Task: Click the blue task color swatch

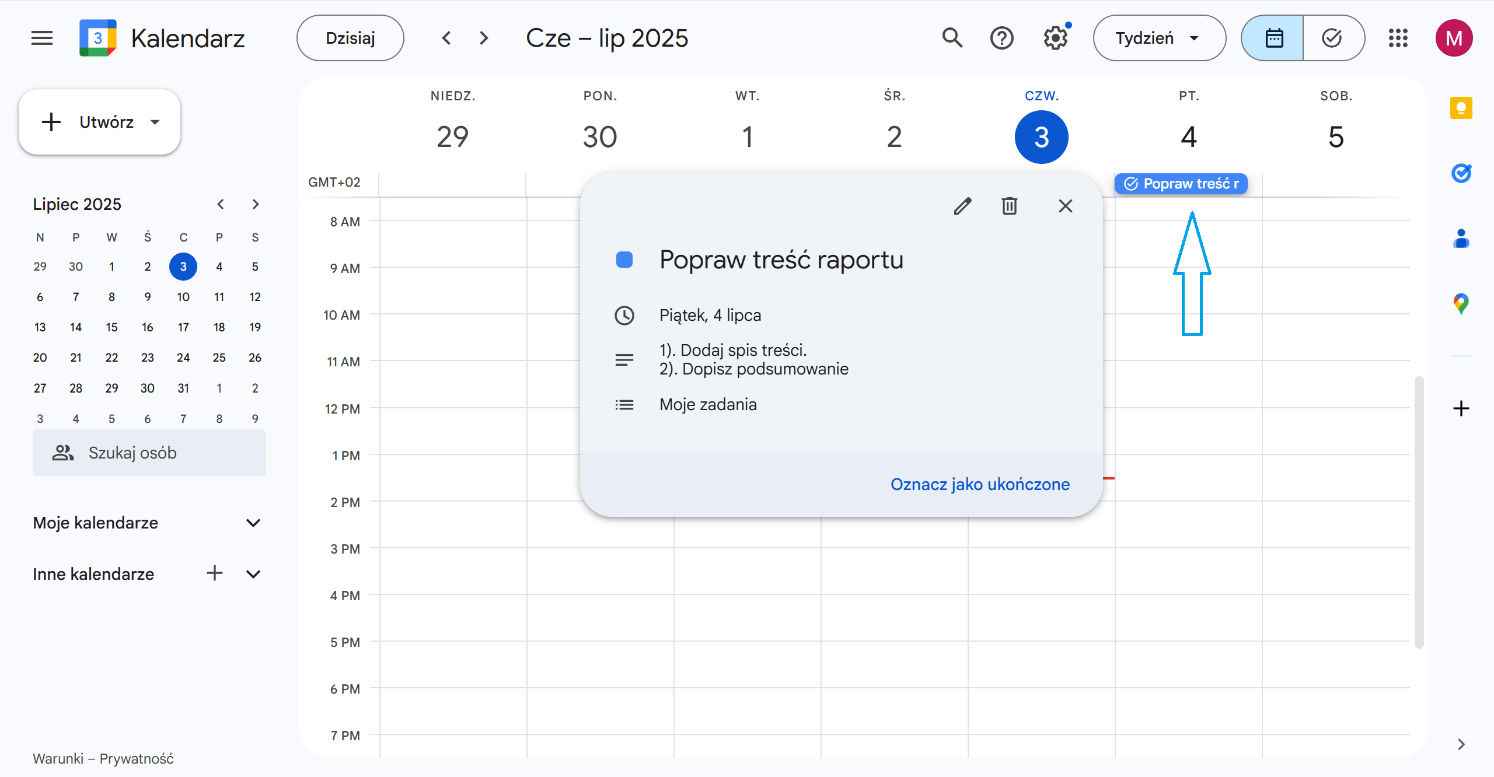Action: 624,260
